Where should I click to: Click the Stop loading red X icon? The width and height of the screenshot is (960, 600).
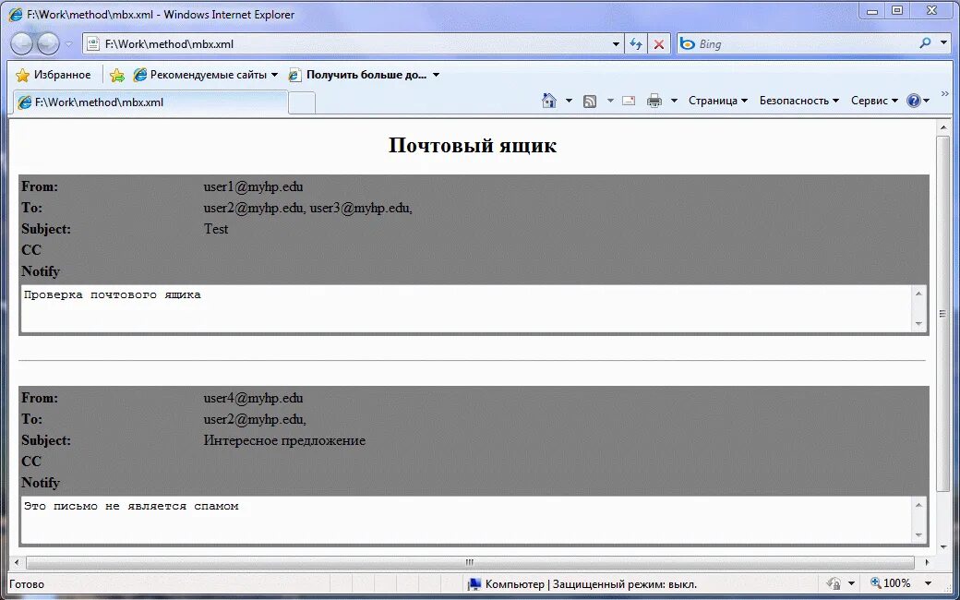[659, 44]
